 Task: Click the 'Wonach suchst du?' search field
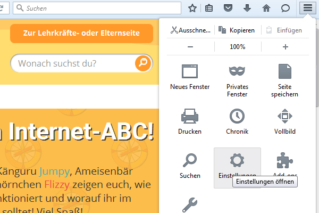(x=73, y=64)
